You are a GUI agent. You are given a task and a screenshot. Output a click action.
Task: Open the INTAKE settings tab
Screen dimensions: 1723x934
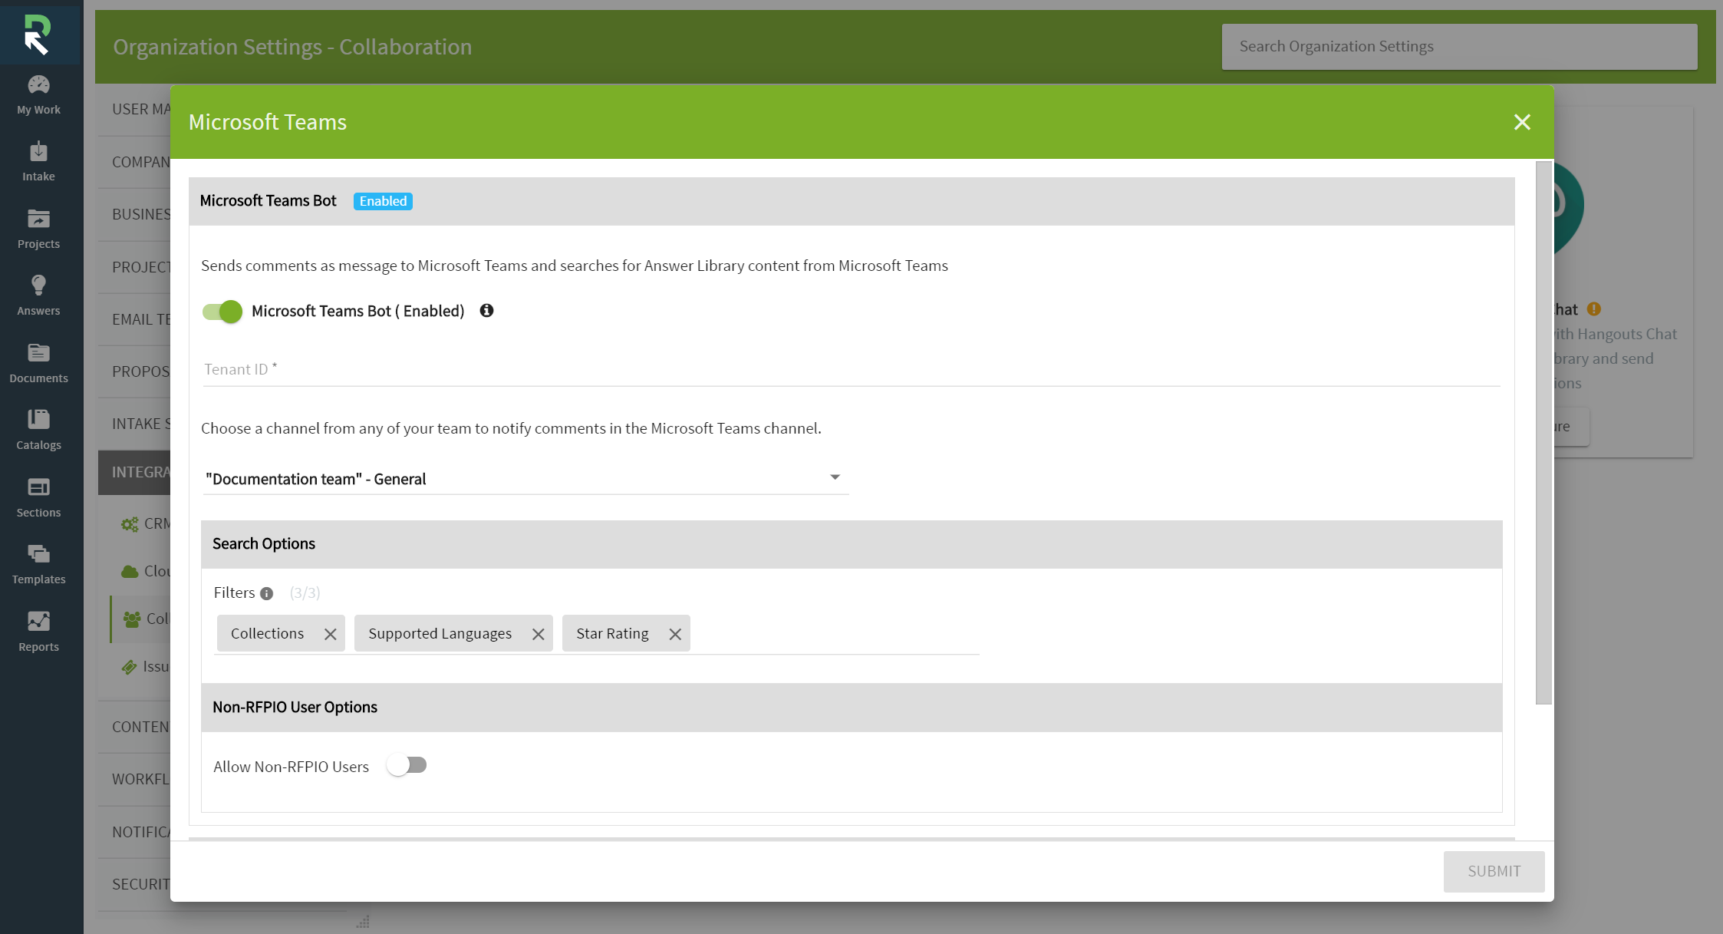pyautogui.click(x=135, y=424)
